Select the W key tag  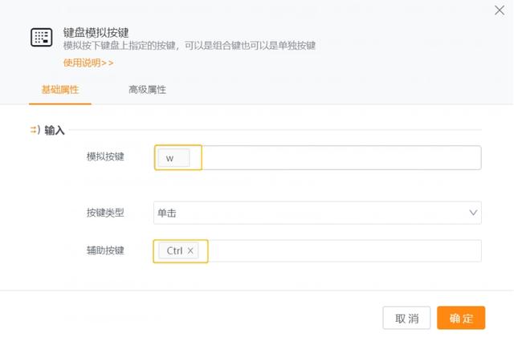173,158
